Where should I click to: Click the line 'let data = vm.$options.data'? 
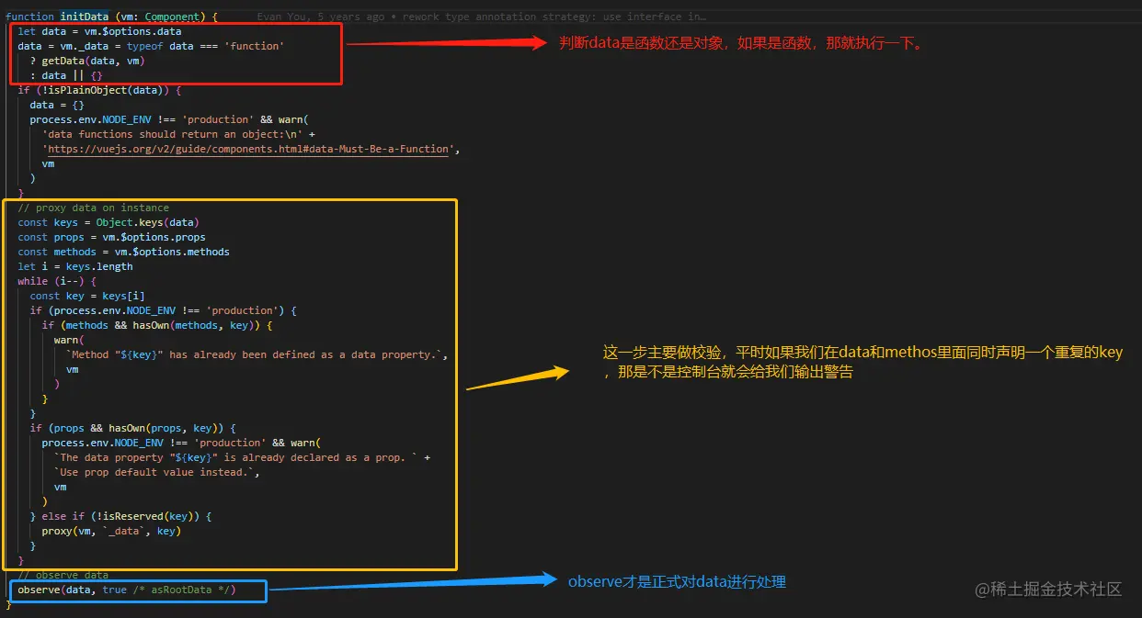pos(99,31)
